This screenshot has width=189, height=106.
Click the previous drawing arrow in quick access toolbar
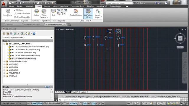click(x=42, y=3)
